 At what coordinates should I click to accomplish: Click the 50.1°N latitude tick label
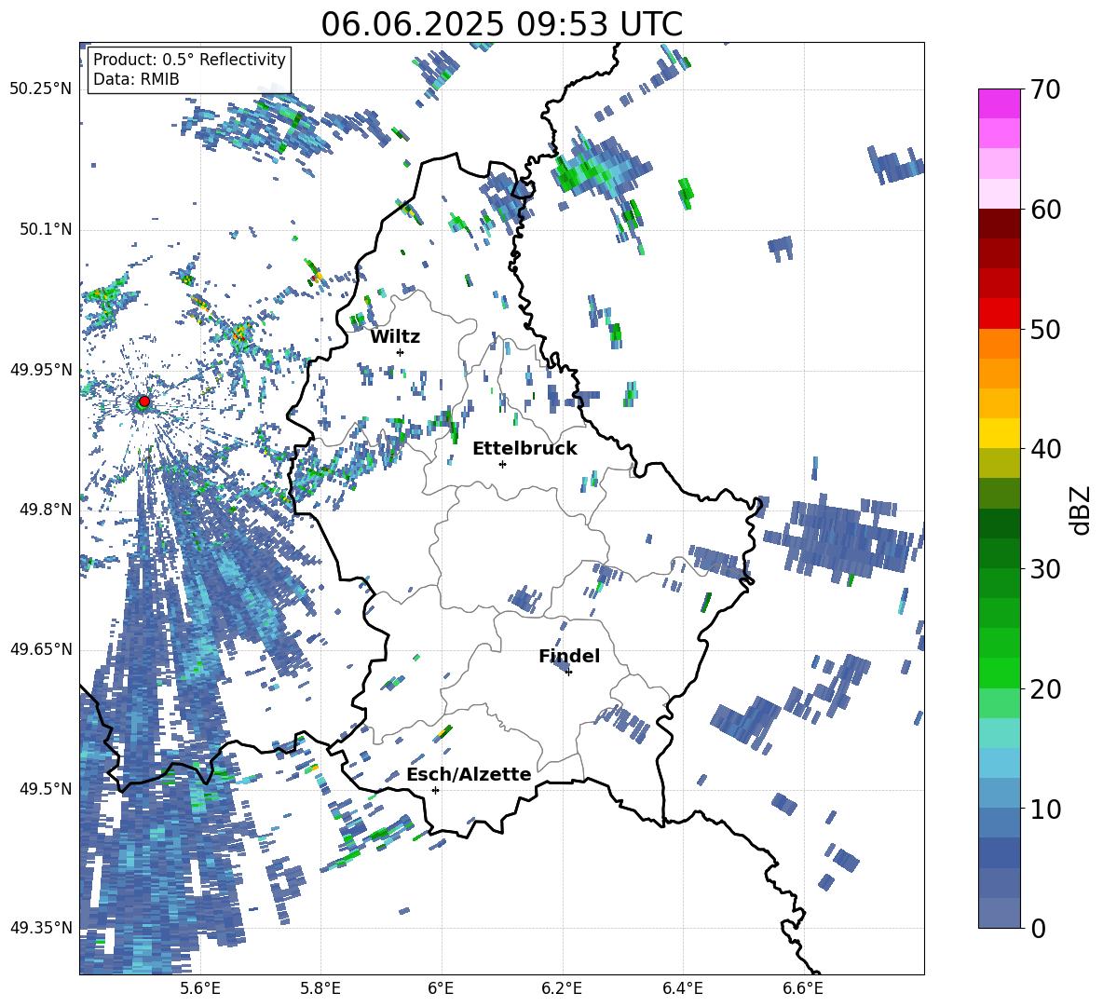click(45, 230)
